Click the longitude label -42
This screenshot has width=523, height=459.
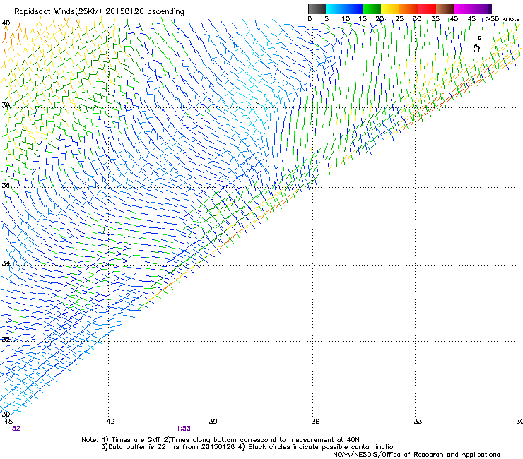[x=108, y=422]
